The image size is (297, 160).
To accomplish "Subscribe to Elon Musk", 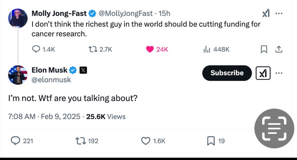I will click(x=227, y=73).
